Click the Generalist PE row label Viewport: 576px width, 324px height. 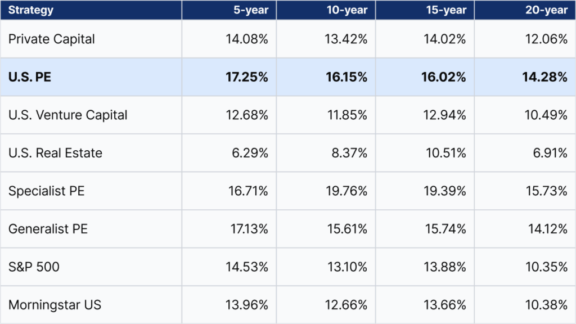coord(48,229)
